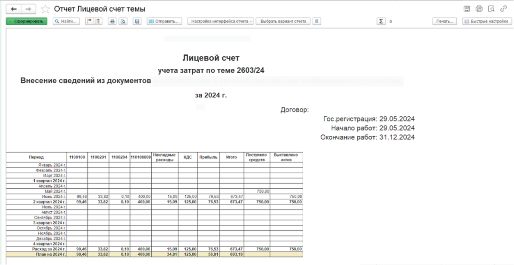This screenshot has height=265, width=514.
Task: Click the top-right printer icon
Action: (479, 9)
